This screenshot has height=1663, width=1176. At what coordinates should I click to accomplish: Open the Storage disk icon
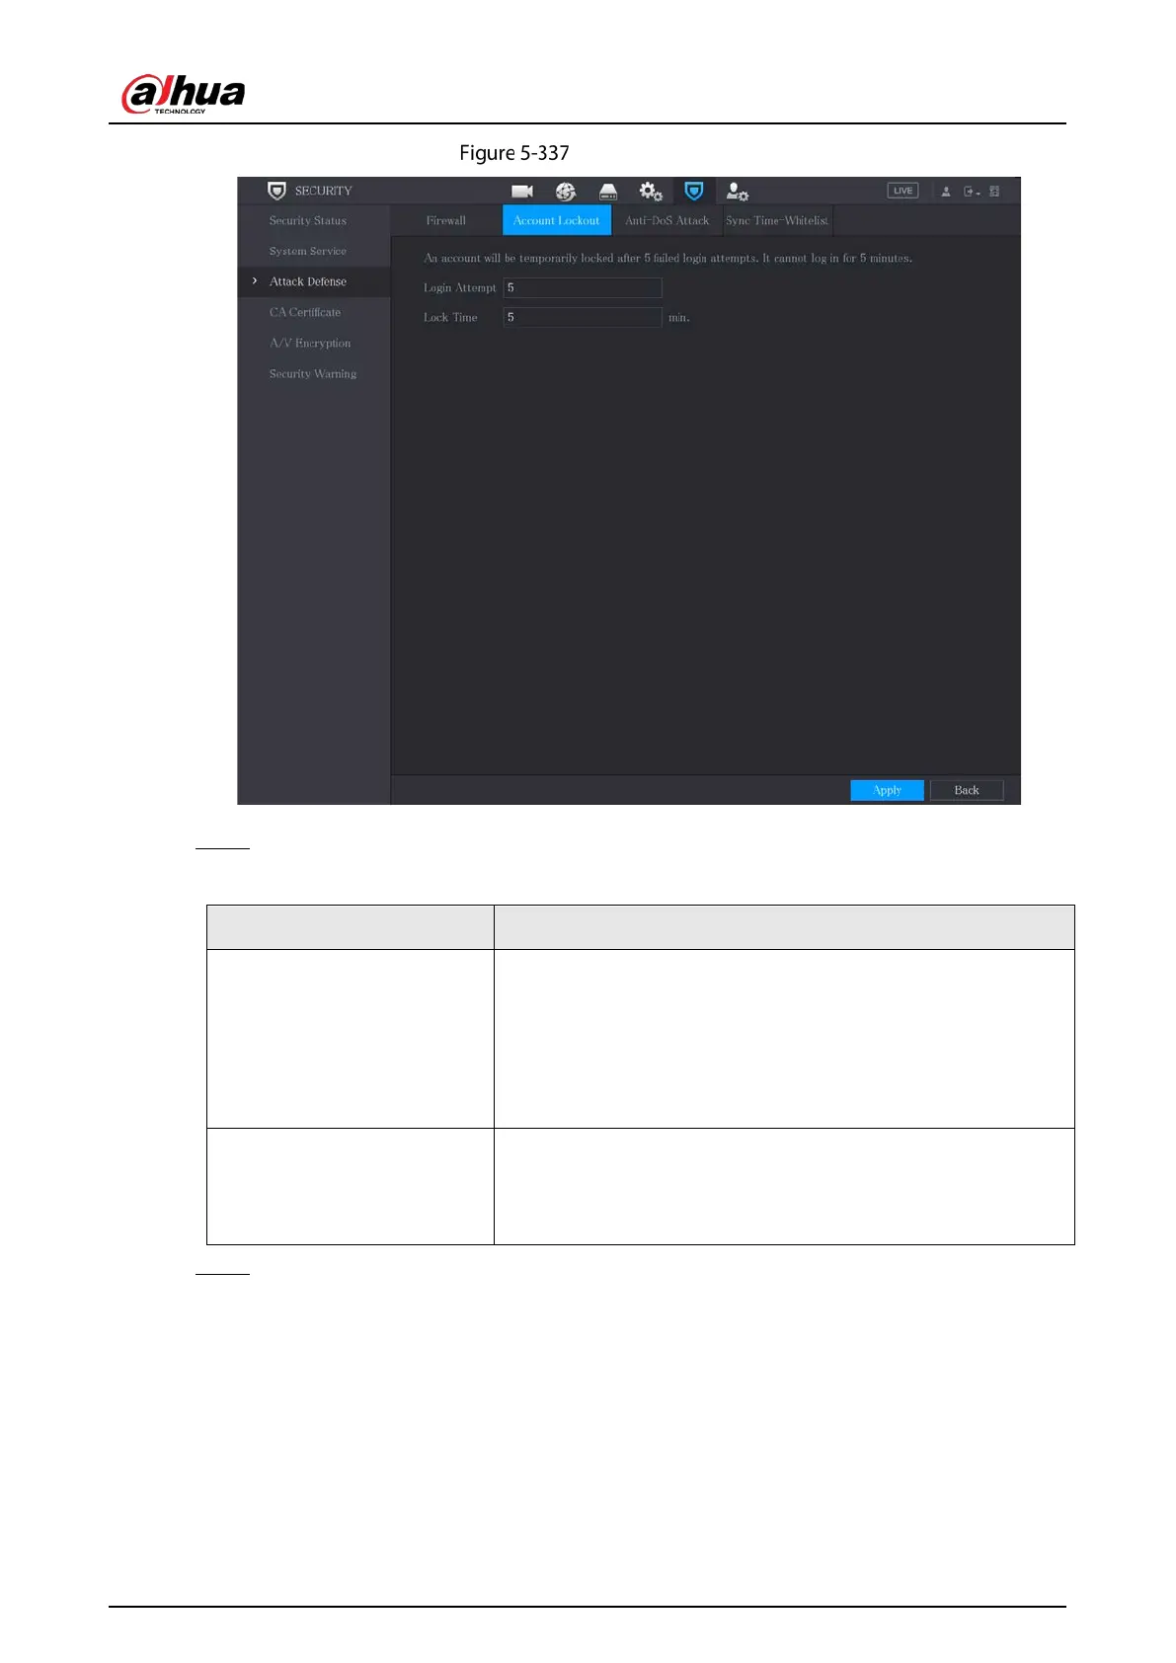tap(608, 192)
